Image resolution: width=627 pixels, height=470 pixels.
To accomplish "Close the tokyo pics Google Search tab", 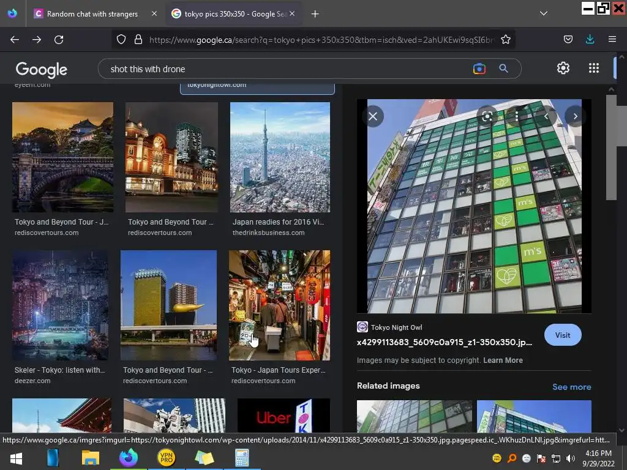I will (x=292, y=13).
